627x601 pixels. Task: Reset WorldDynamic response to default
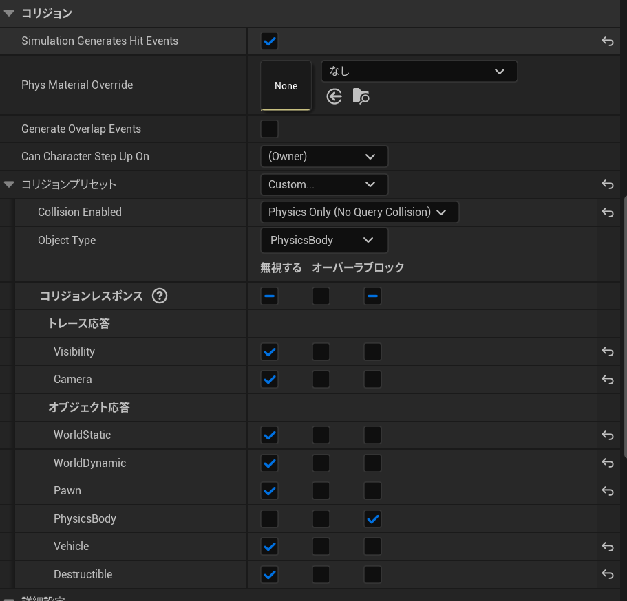pos(608,463)
